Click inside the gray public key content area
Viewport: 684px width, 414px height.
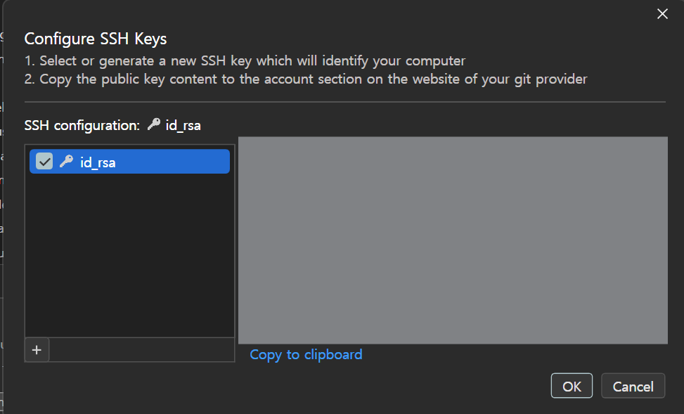pos(453,240)
